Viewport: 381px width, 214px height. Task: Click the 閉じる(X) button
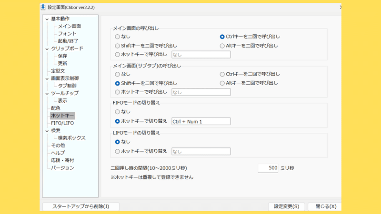(326, 206)
